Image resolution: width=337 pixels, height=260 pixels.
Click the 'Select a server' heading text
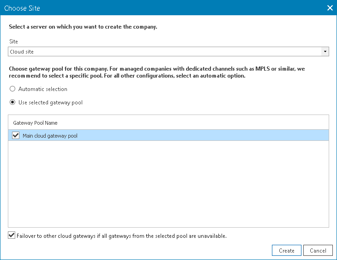(x=83, y=27)
